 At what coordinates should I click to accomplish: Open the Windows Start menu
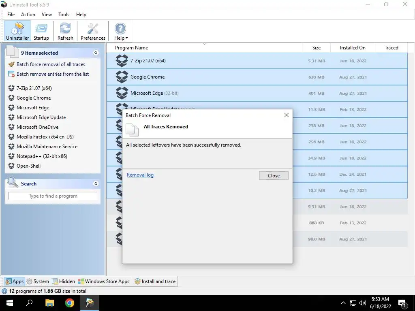[x=10, y=303]
